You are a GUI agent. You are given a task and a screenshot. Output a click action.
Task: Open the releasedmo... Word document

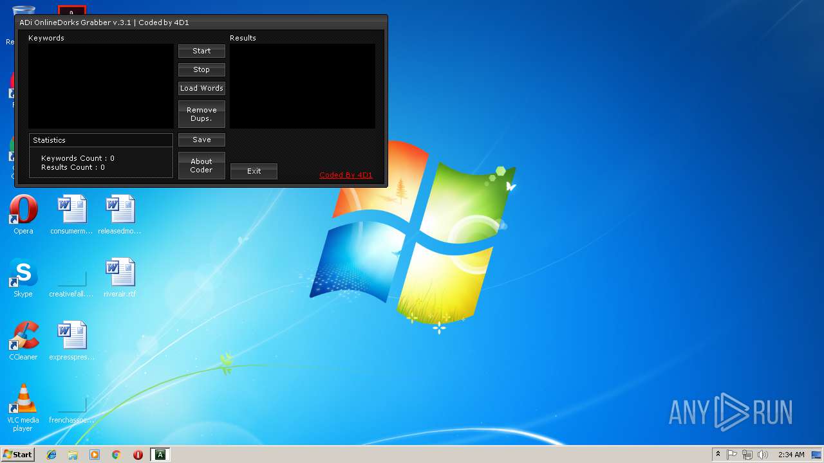tap(120, 215)
